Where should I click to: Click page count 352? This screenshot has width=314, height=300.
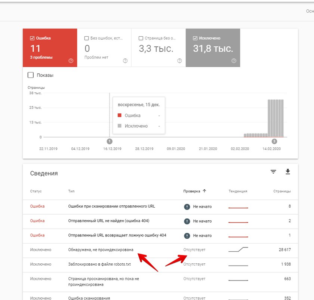coord(287,298)
